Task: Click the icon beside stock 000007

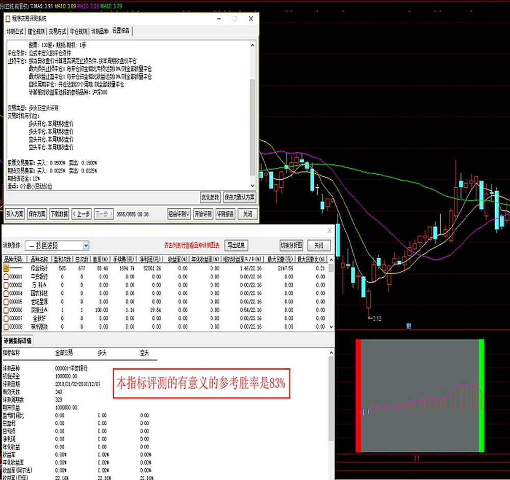Action: pyautogui.click(x=7, y=318)
